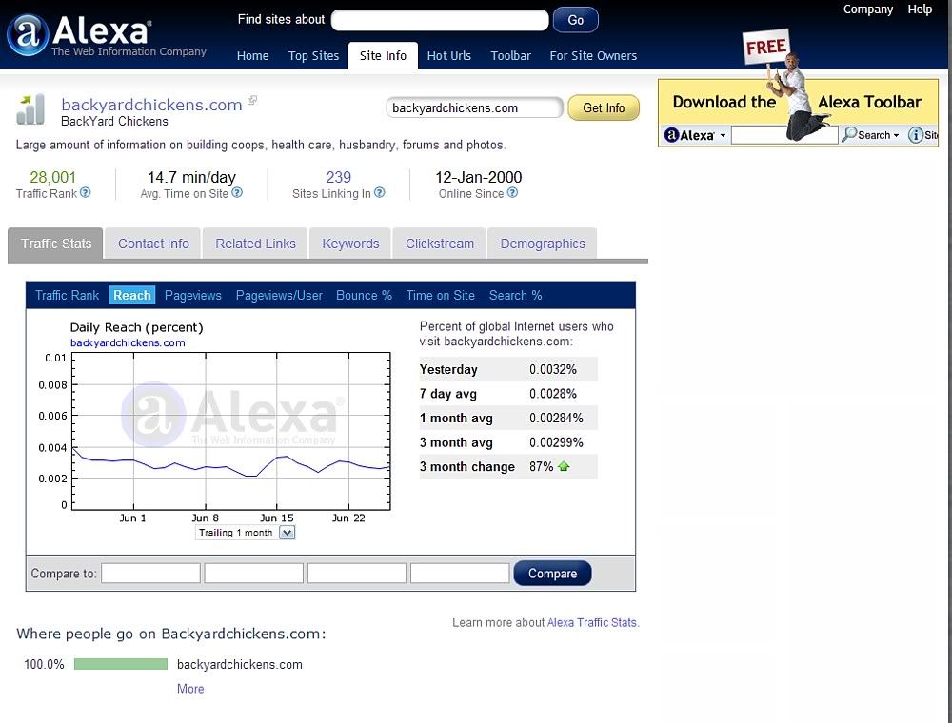The height and width of the screenshot is (723, 952).
Task: Open Search dropdown arrow in toolbar ad
Action: (x=896, y=135)
